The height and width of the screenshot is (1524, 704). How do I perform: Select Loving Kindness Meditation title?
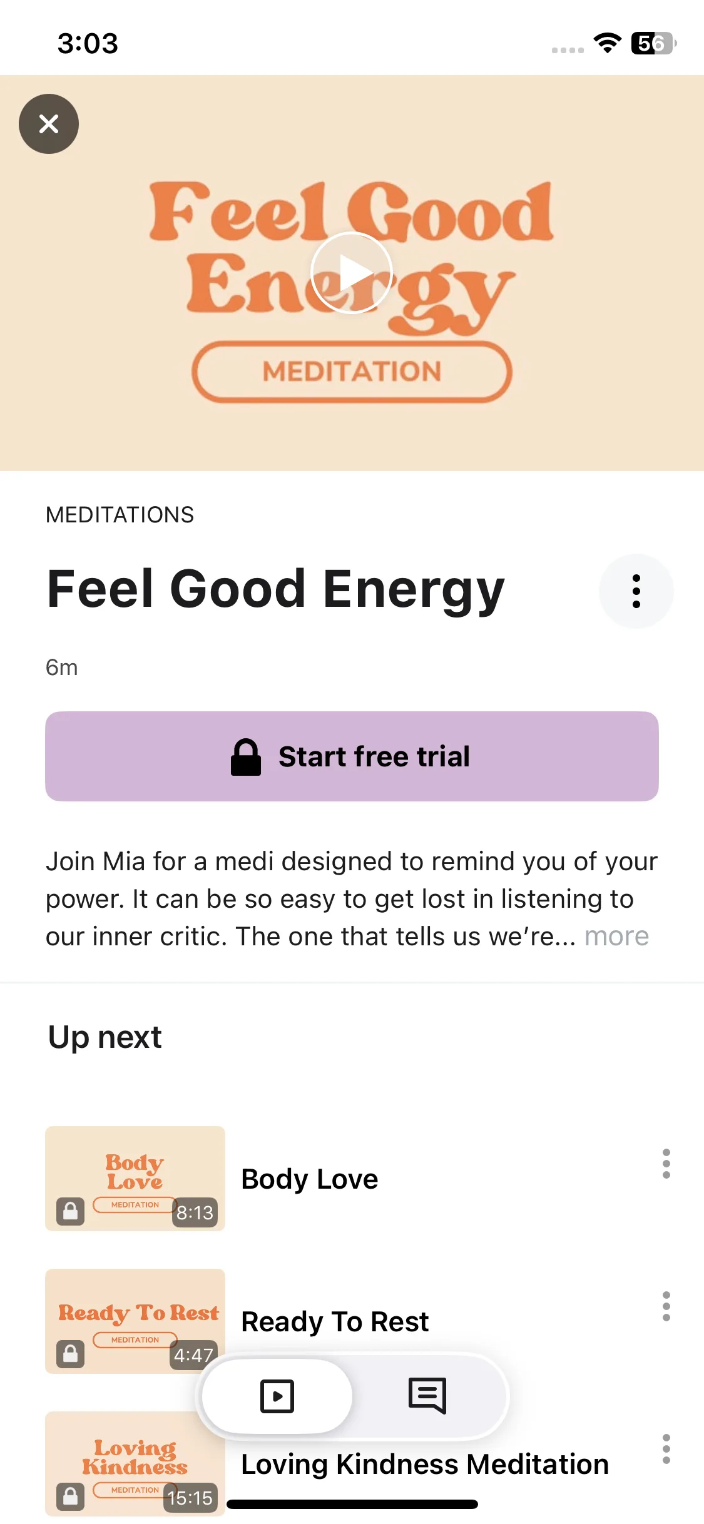(x=425, y=1465)
